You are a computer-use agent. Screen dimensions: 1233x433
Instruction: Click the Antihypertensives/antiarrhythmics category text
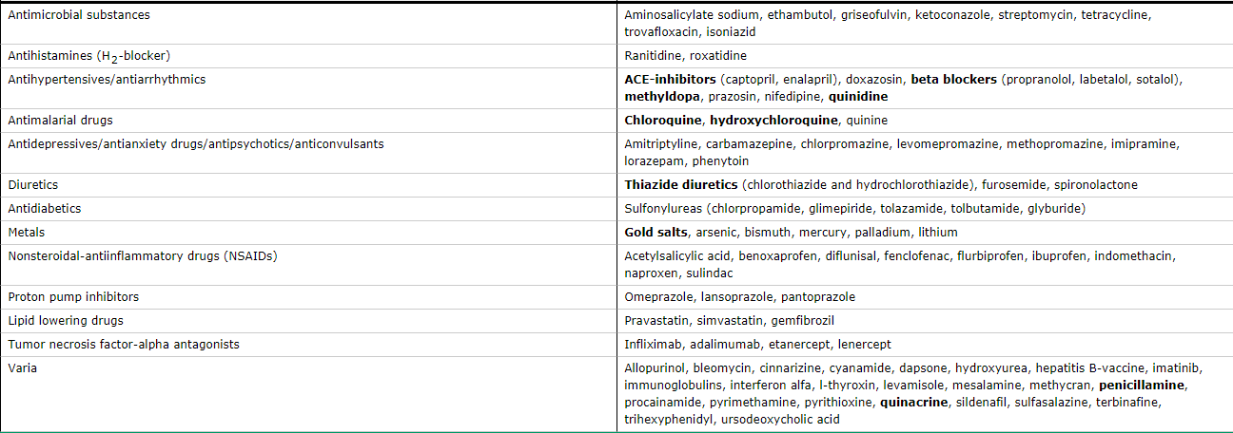[x=107, y=80]
